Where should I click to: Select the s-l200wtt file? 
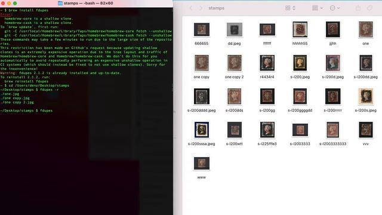pyautogui.click(x=235, y=130)
